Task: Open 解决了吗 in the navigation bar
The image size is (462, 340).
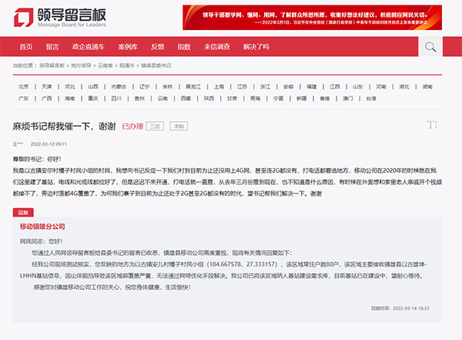Action: [x=256, y=46]
